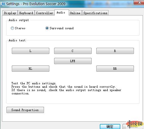View the Specifications tab
The height and width of the screenshot is (129, 144).
[95, 13]
